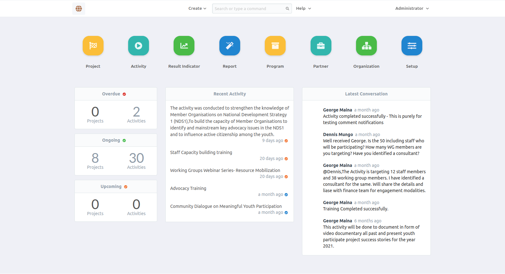The image size is (505, 274).
Task: Open the Organization module icon
Action: click(366, 46)
